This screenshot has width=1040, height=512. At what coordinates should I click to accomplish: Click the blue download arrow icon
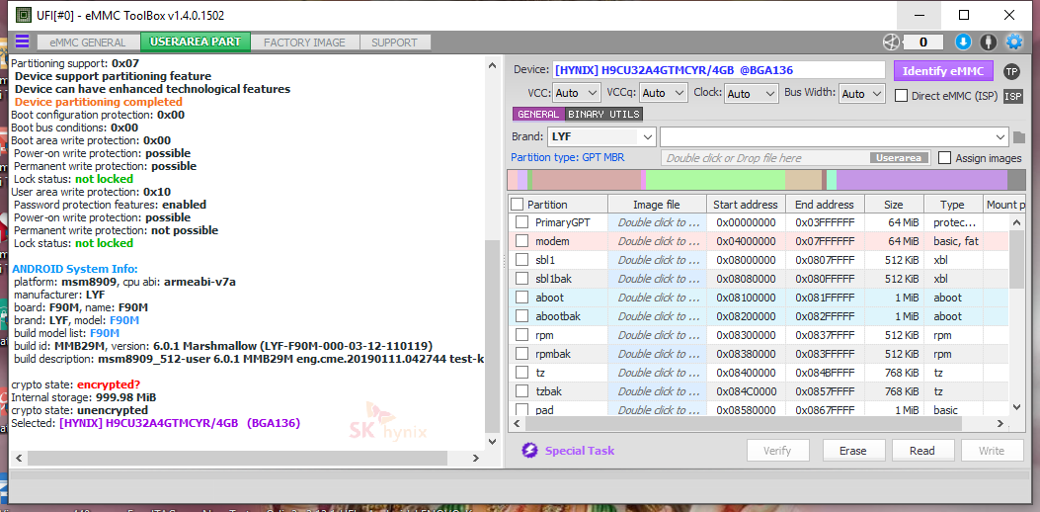[963, 42]
